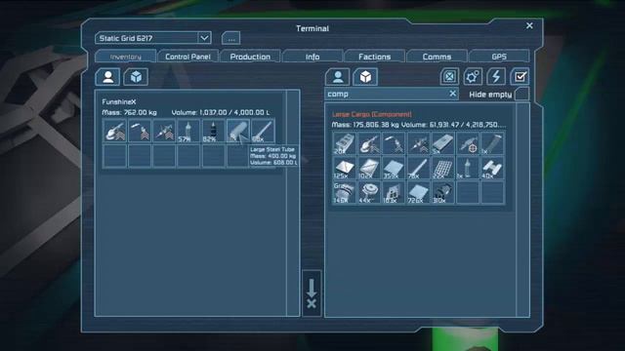Select the rifle with target icon in cargo
This screenshot has height=351, width=625.
468,143
